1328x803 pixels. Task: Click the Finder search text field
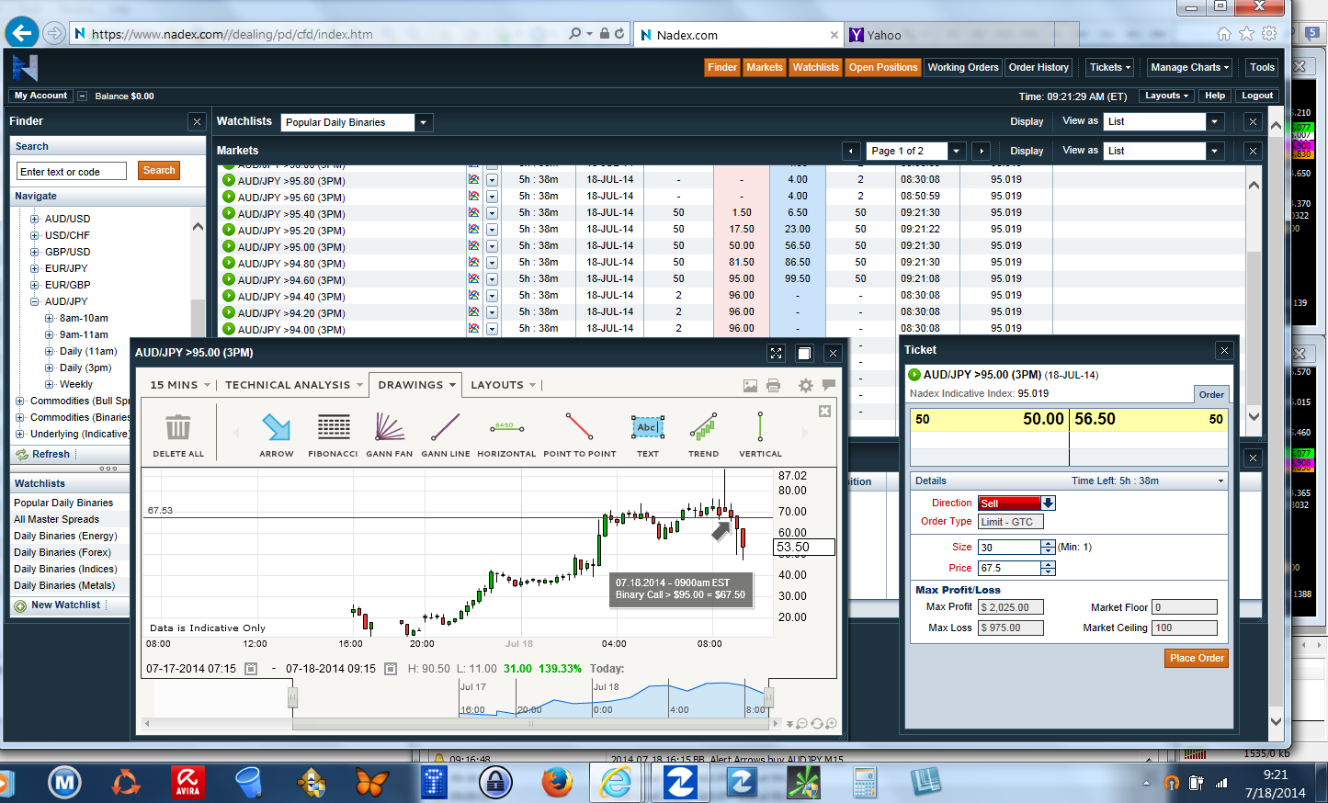pyautogui.click(x=71, y=172)
